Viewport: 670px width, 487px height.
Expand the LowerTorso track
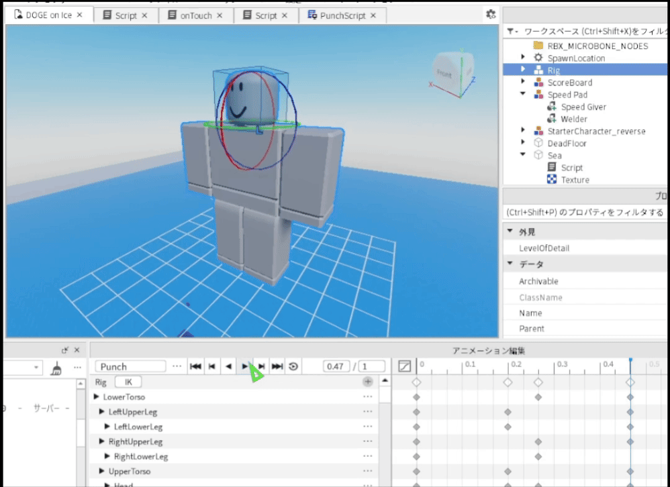[x=97, y=396]
